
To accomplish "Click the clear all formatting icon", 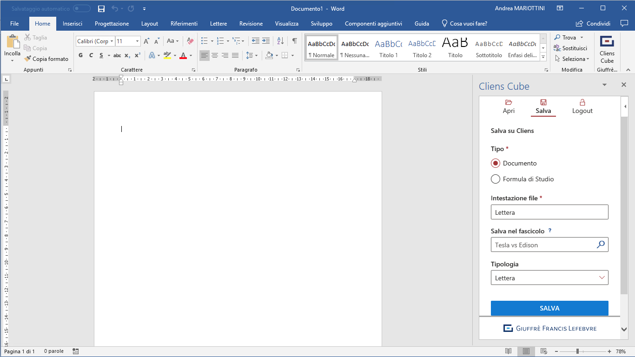I will coord(190,41).
